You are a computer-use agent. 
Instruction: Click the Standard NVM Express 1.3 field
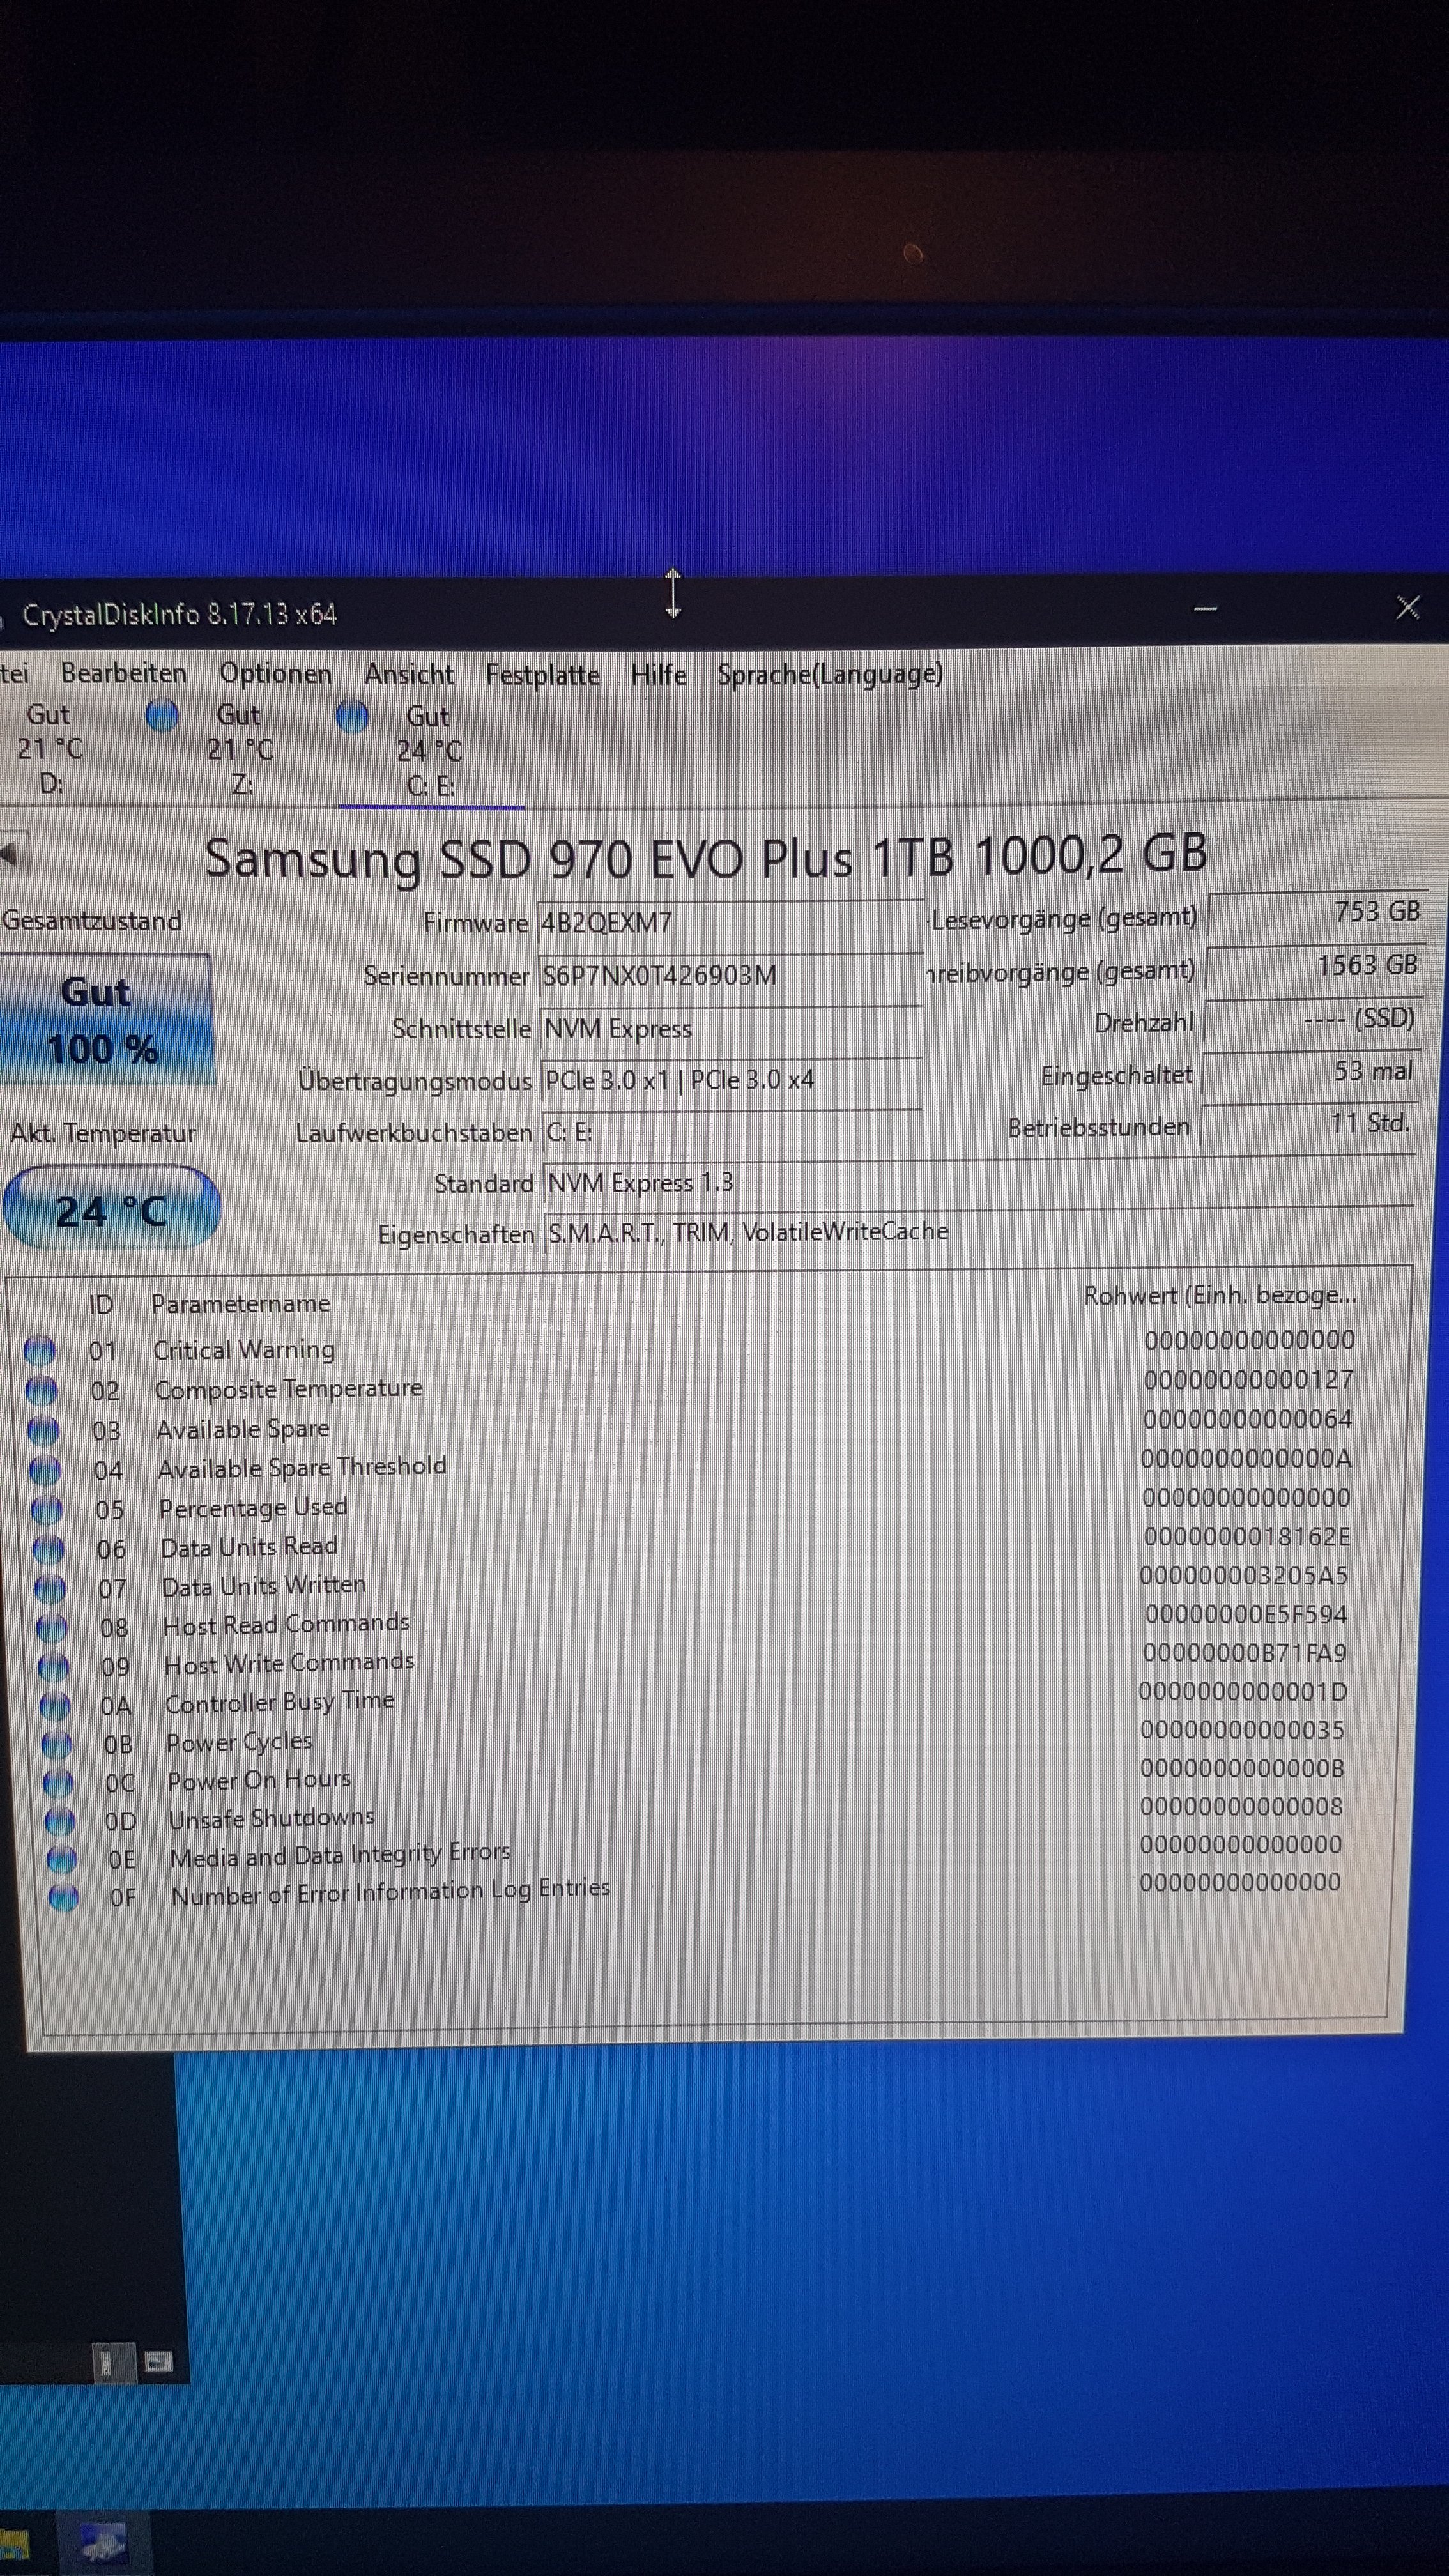coord(979,1182)
